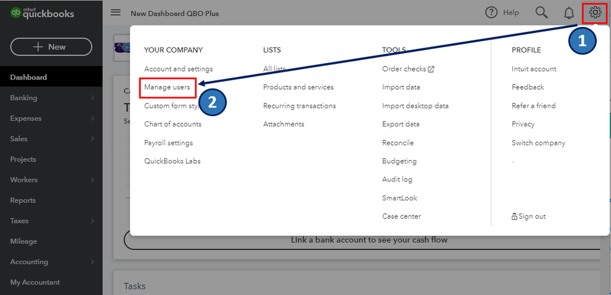The image size is (611, 295).
Task: Toggle the hamburger navigation menu
Action: (116, 12)
